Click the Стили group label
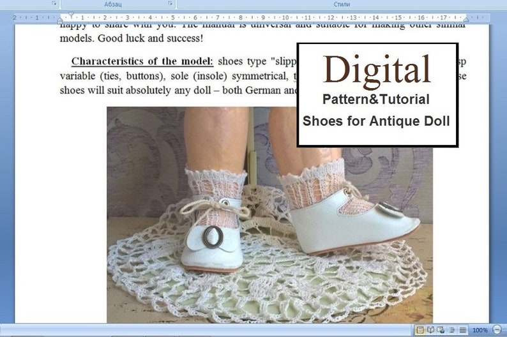This screenshot has width=507, height=337. click(342, 4)
